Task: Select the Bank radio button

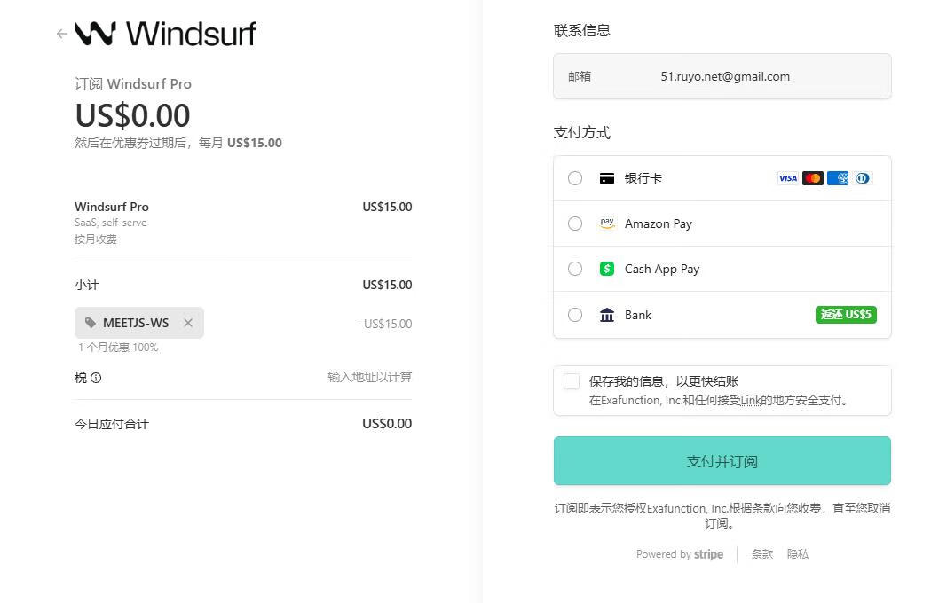Action: click(x=575, y=315)
